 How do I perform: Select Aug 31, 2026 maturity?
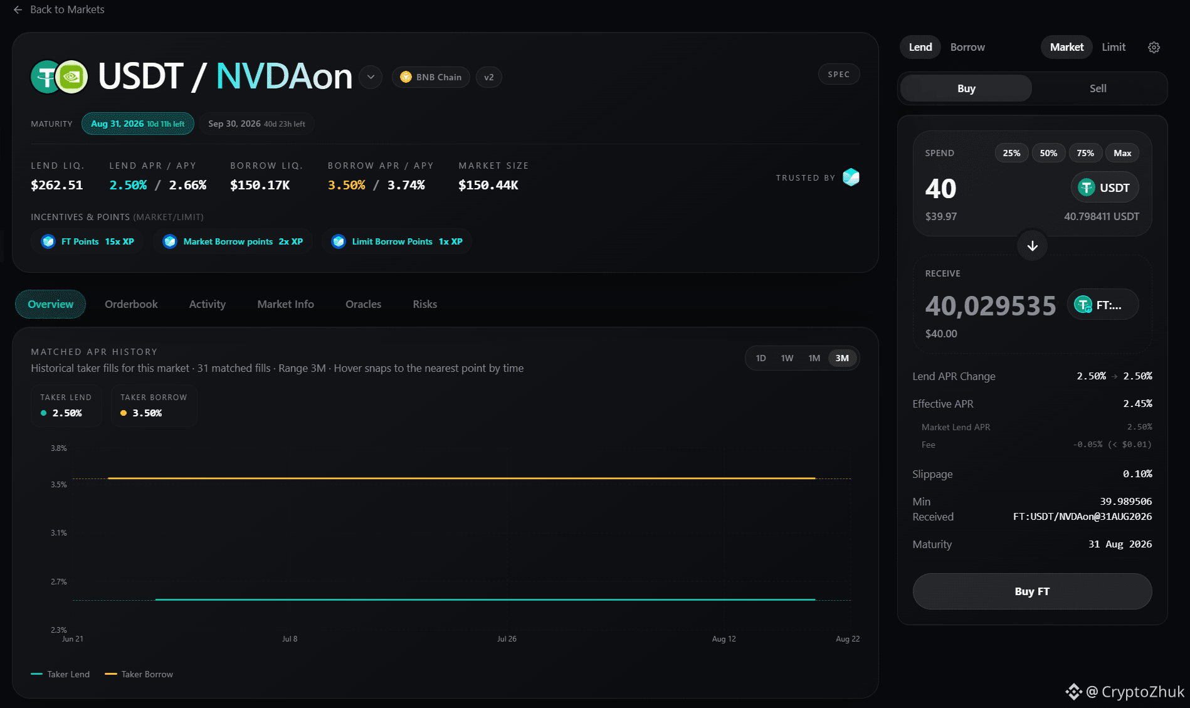coord(138,124)
